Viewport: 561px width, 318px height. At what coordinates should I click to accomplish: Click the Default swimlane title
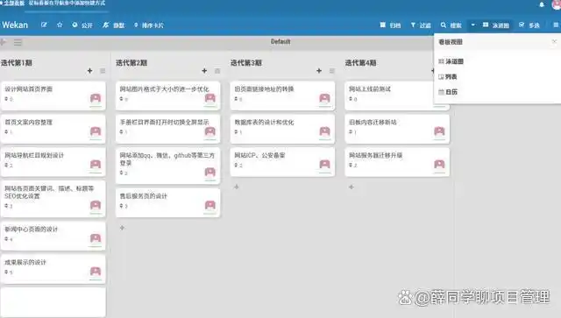[280, 41]
